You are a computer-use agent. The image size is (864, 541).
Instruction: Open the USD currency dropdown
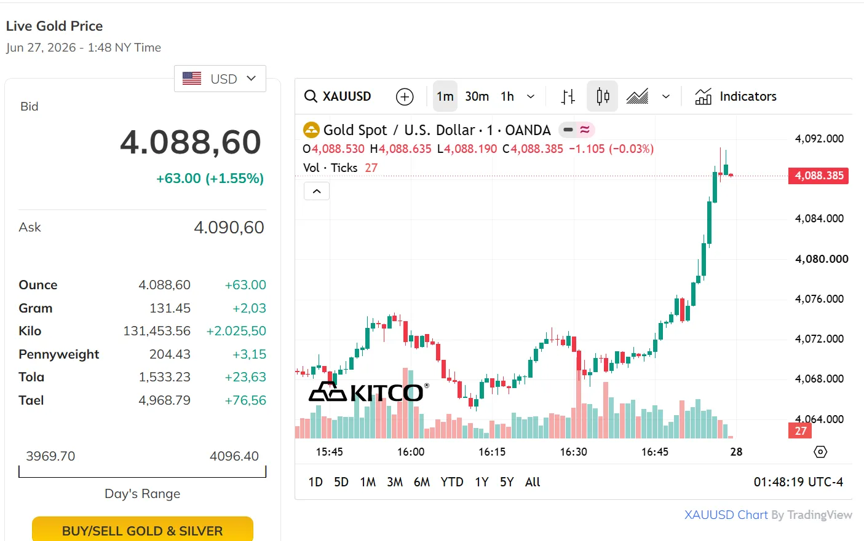click(220, 79)
